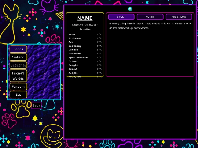Select the Pronouns row label
The image size is (198, 148).
pyautogui.click(x=75, y=54)
